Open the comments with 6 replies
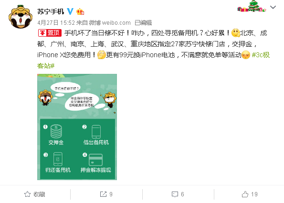284x203 pixels. coord(178,194)
